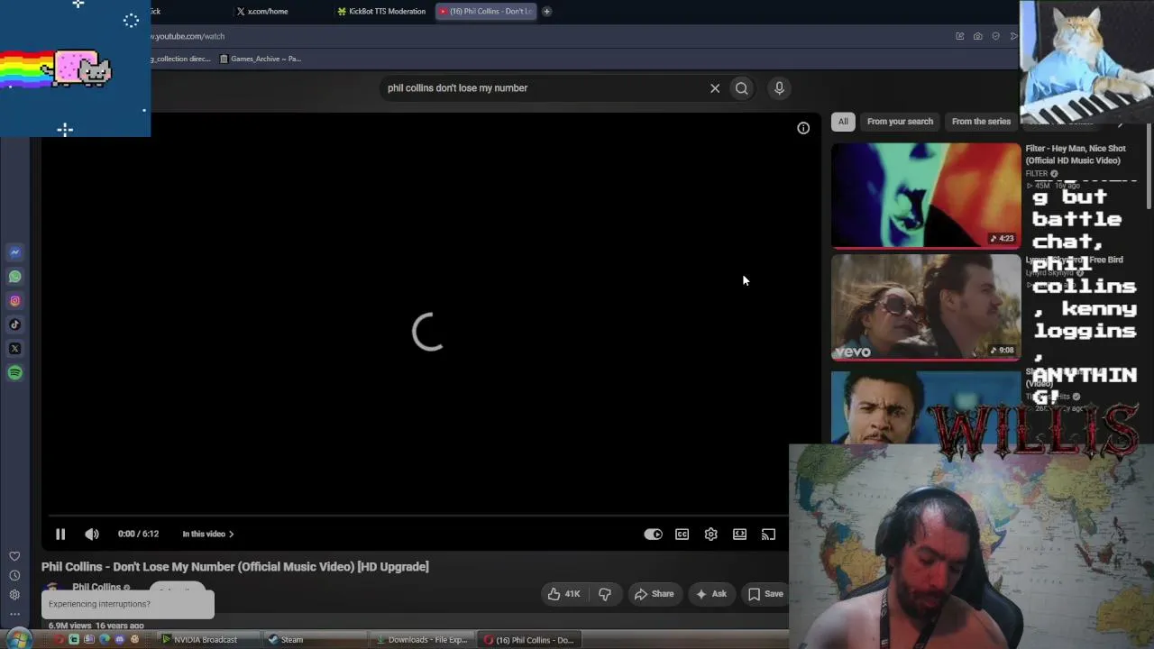Image resolution: width=1154 pixels, height=649 pixels.
Task: Open Instagram in the browser sidebar
Action: coord(14,301)
